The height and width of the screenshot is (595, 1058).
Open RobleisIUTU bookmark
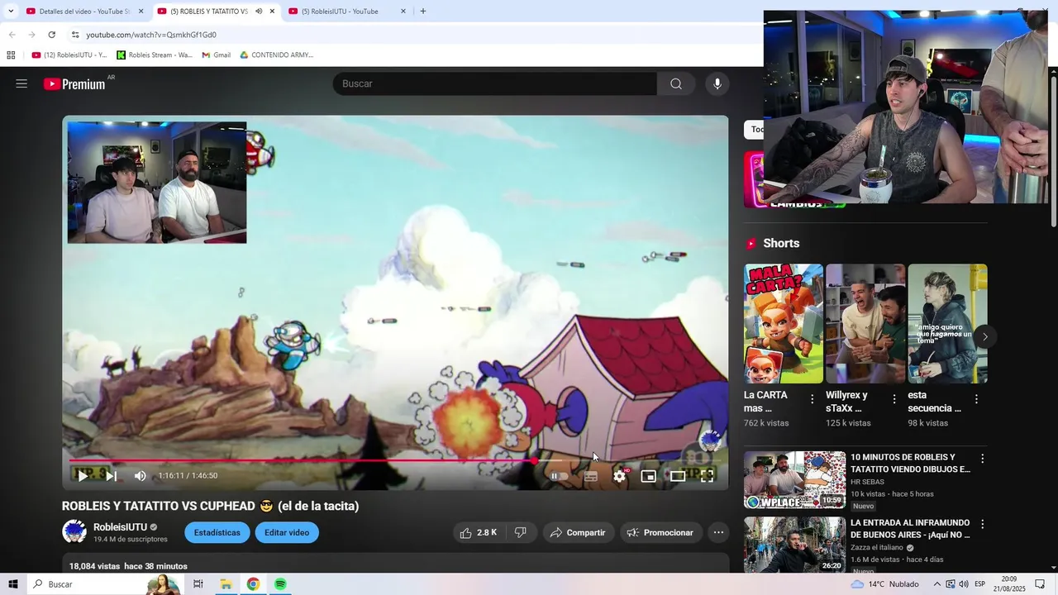click(x=69, y=55)
